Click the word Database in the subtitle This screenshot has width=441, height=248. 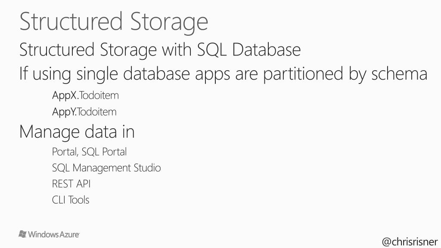click(x=266, y=50)
